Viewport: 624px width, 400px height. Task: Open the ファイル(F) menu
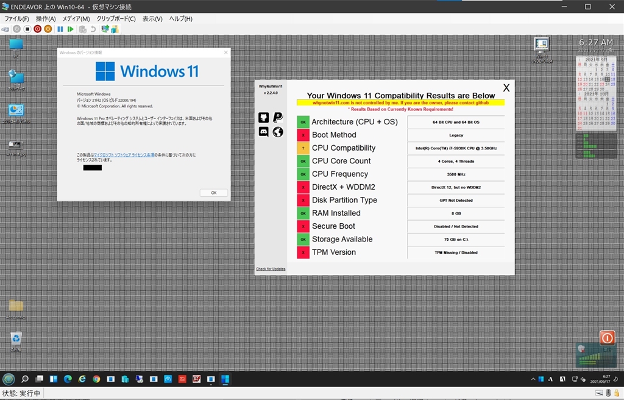coord(16,19)
